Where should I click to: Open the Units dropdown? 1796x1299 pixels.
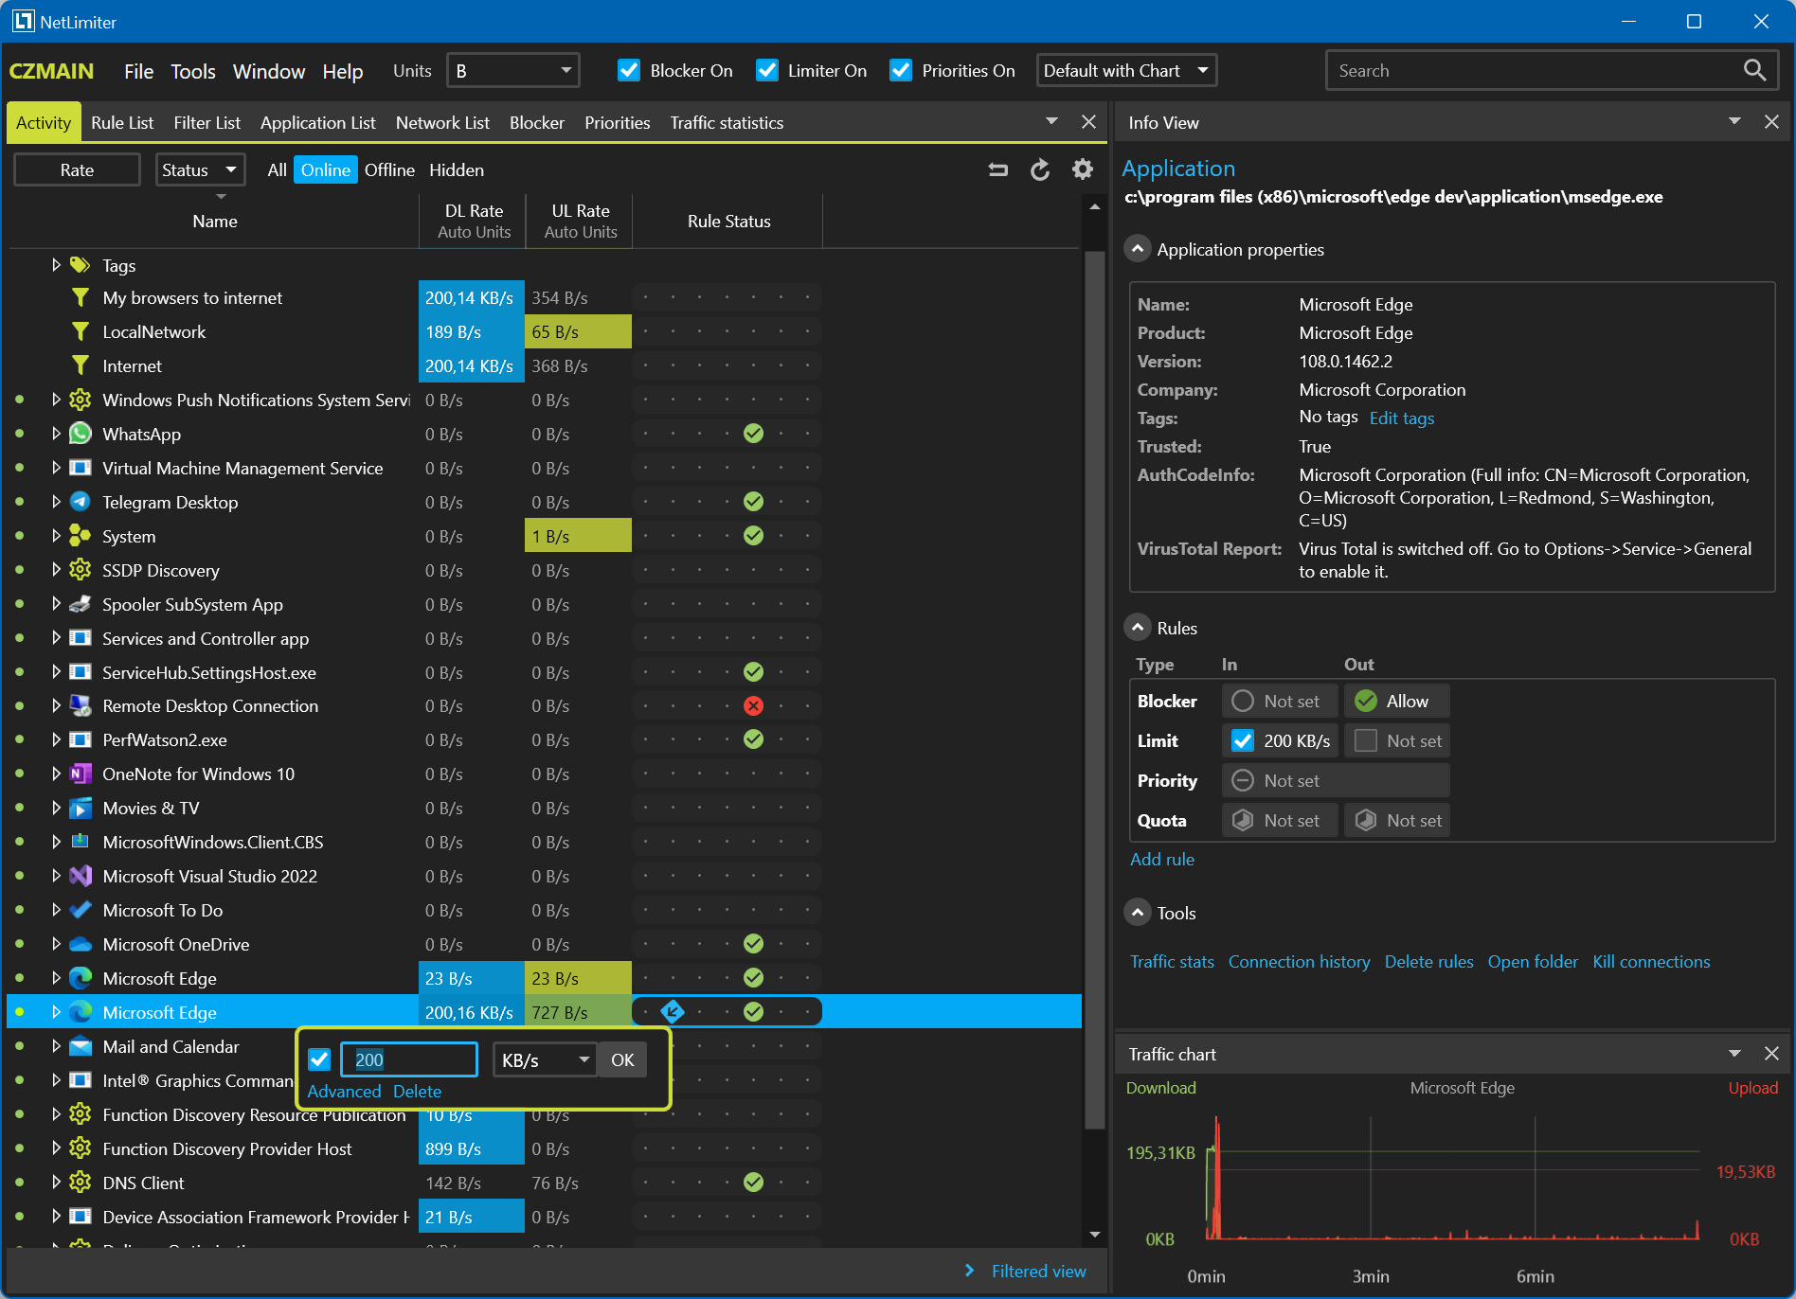point(512,71)
